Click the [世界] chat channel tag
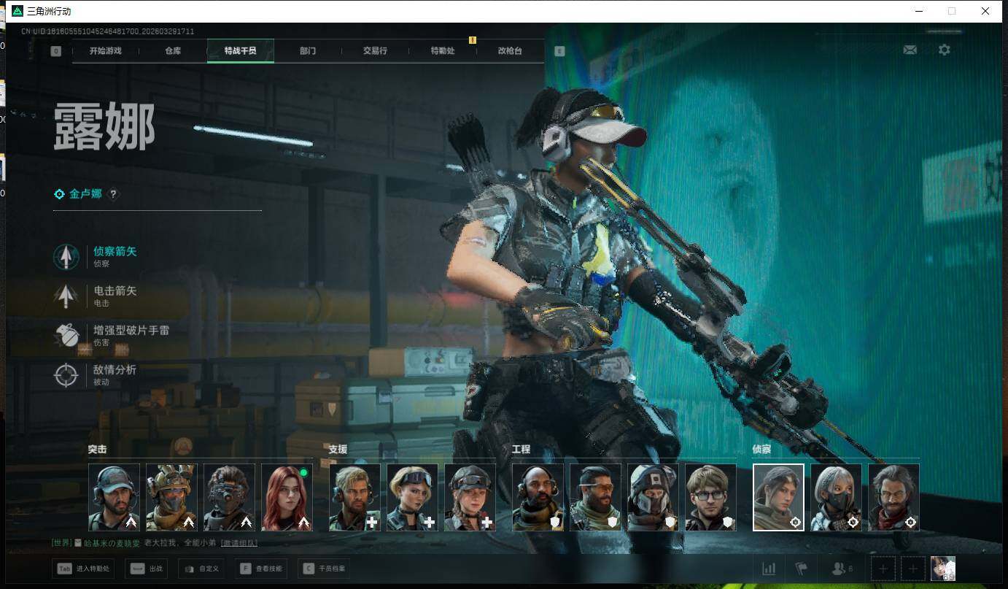The image size is (1008, 589). pos(61,543)
